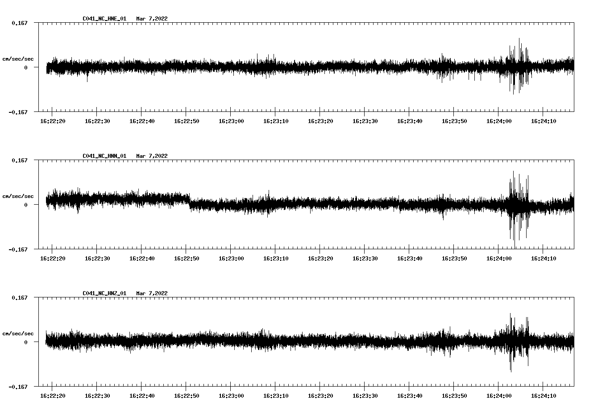Click the C041_NC_HNN_01 plot title

(x=104, y=156)
